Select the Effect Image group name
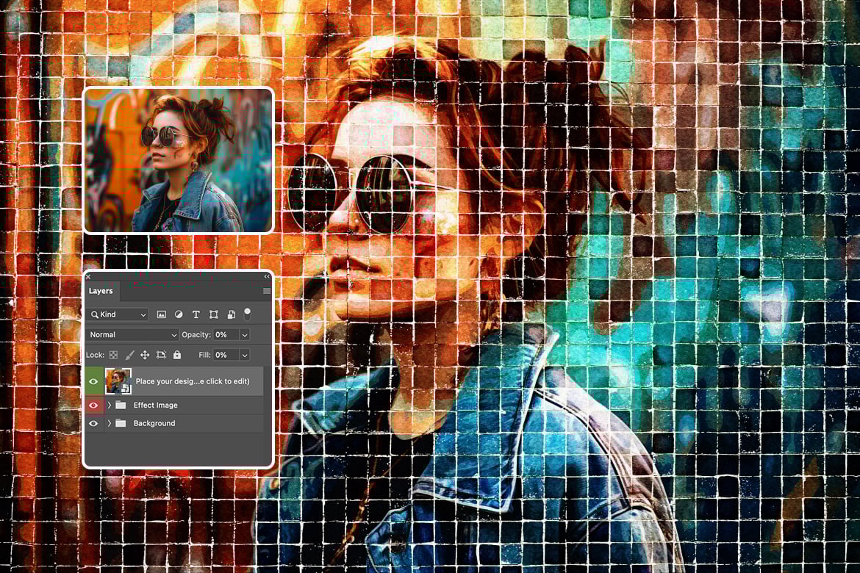The image size is (860, 573). tap(156, 406)
